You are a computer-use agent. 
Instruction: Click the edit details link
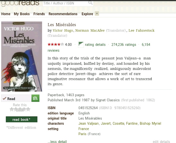click(161, 141)
